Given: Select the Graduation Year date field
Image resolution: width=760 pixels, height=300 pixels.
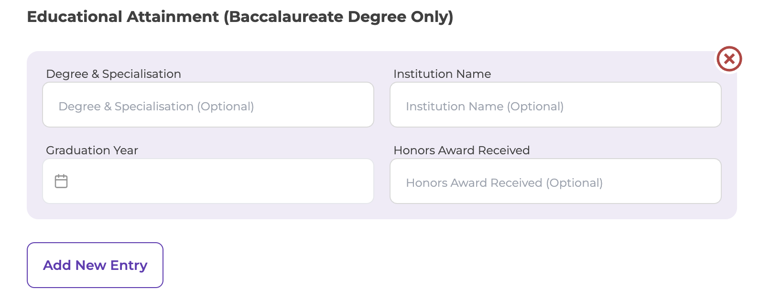Looking at the screenshot, I should click(208, 181).
